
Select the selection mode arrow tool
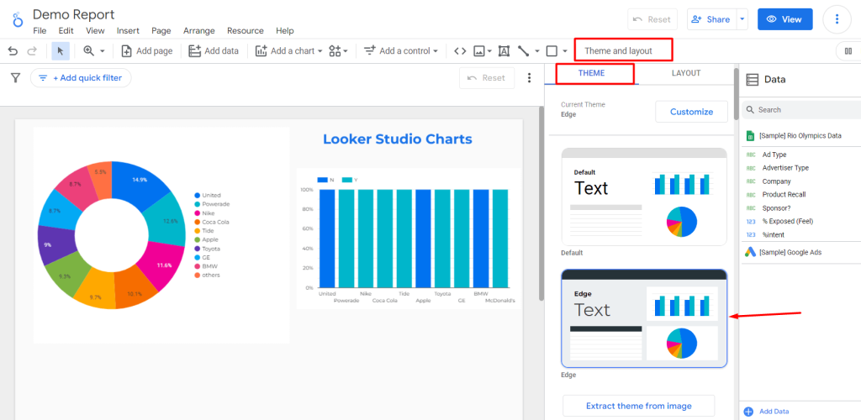click(61, 51)
